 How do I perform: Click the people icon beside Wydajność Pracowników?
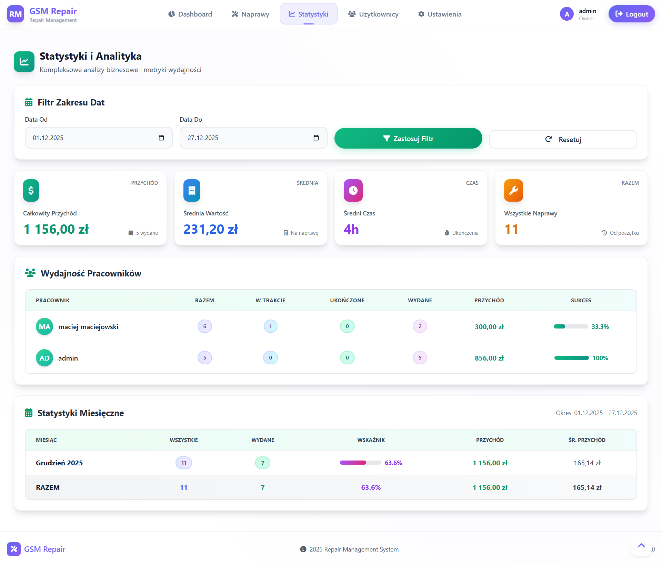pos(30,273)
